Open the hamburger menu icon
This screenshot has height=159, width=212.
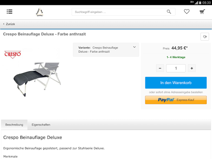tap(10, 12)
